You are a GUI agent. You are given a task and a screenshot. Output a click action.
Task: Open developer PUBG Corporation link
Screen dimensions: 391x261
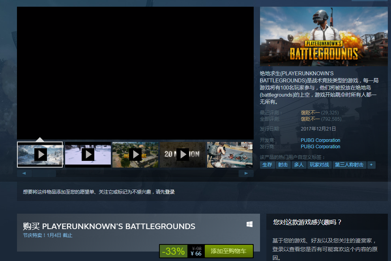pyautogui.click(x=320, y=140)
